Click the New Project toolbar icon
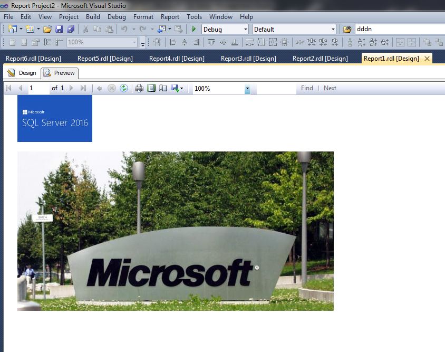445x352 pixels. pyautogui.click(x=13, y=29)
